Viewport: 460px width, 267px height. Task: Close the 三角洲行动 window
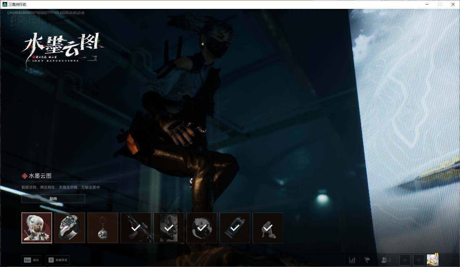click(453, 4)
